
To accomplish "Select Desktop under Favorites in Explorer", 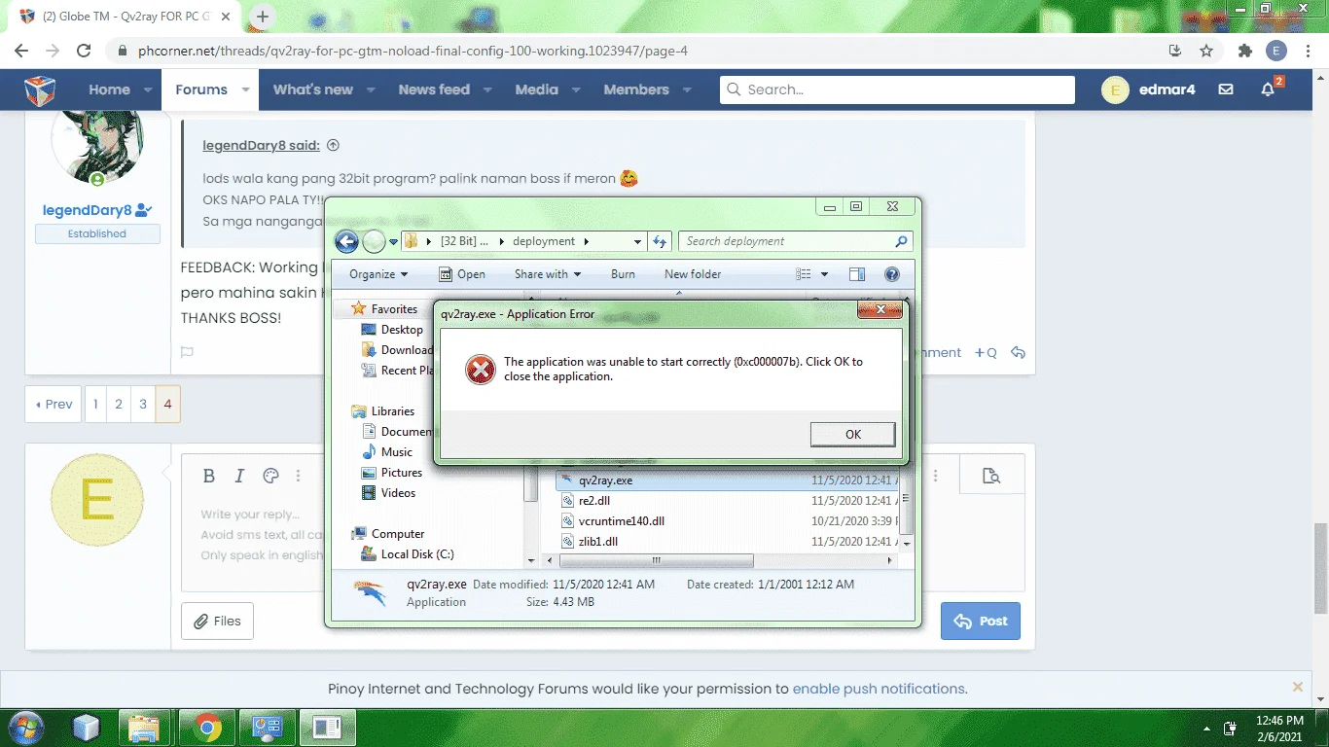I will [401, 330].
